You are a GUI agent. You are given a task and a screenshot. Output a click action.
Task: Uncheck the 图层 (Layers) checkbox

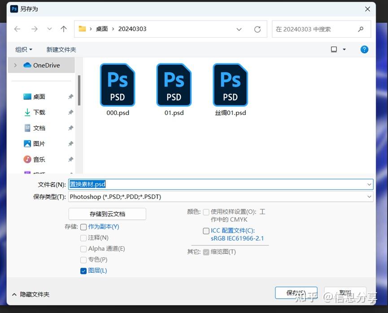pyautogui.click(x=83, y=271)
